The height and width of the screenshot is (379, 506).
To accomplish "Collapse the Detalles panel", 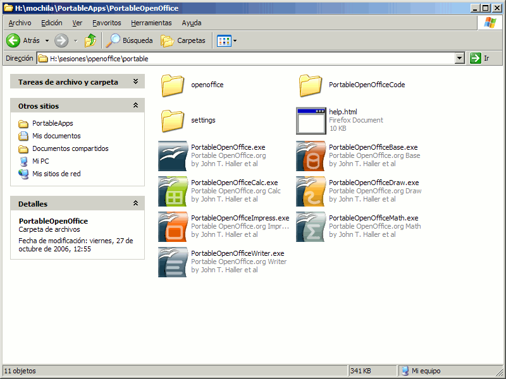I will coord(135,203).
